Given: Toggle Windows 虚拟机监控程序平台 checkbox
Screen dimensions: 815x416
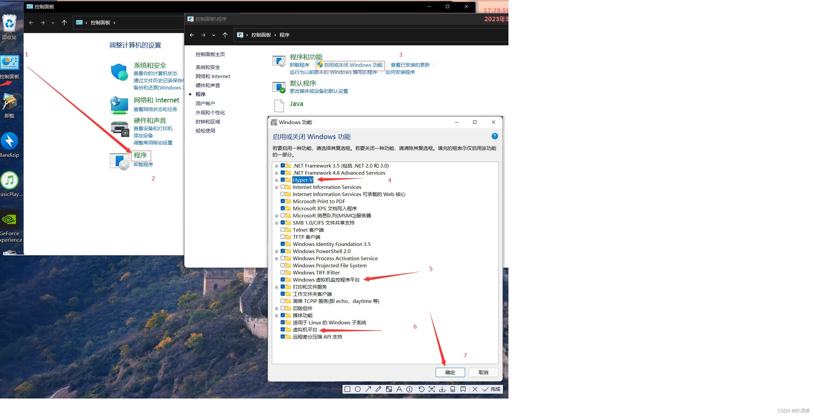Looking at the screenshot, I should click(283, 280).
